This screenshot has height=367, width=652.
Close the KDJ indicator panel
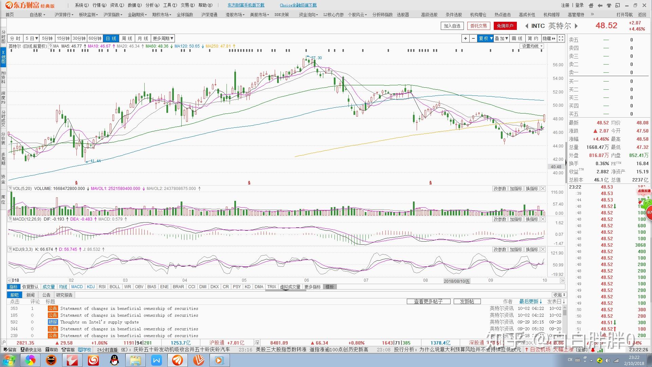click(x=543, y=249)
